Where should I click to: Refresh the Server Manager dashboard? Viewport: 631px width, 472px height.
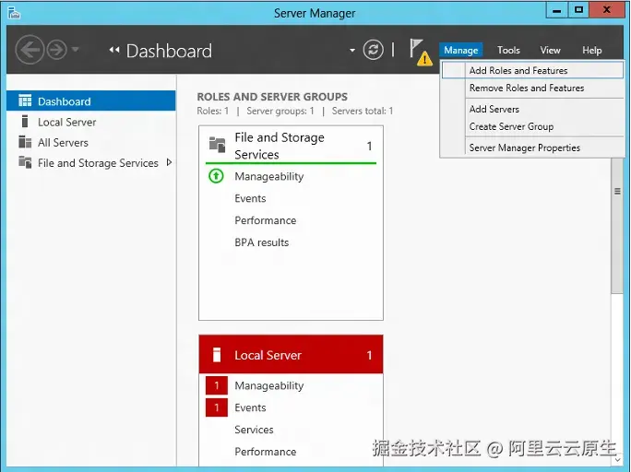pos(373,51)
